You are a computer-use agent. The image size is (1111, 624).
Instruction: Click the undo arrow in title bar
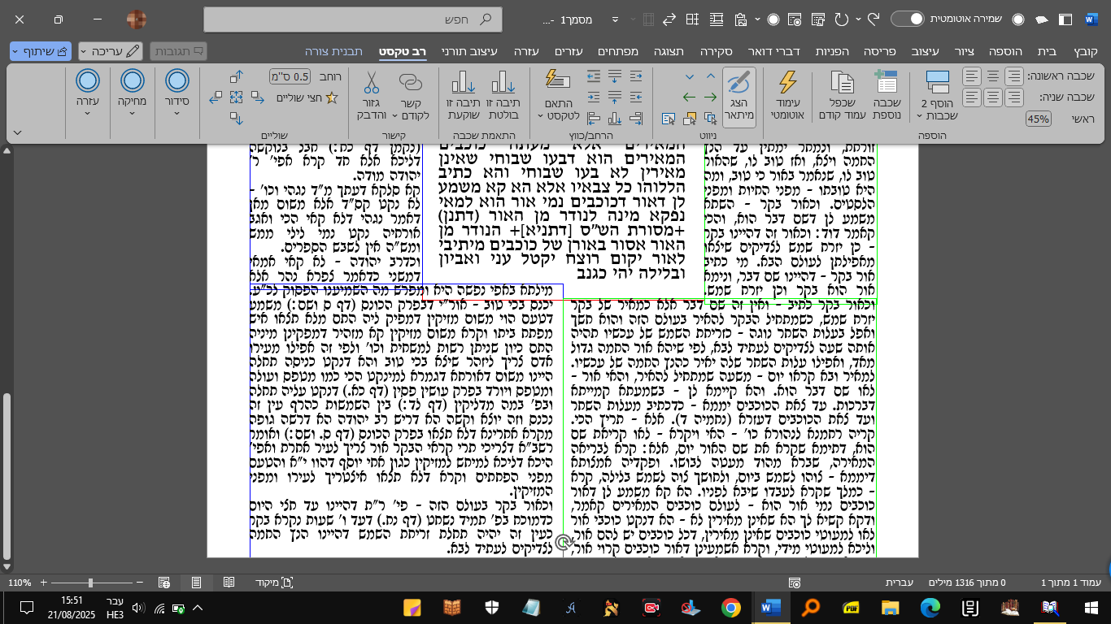[874, 19]
